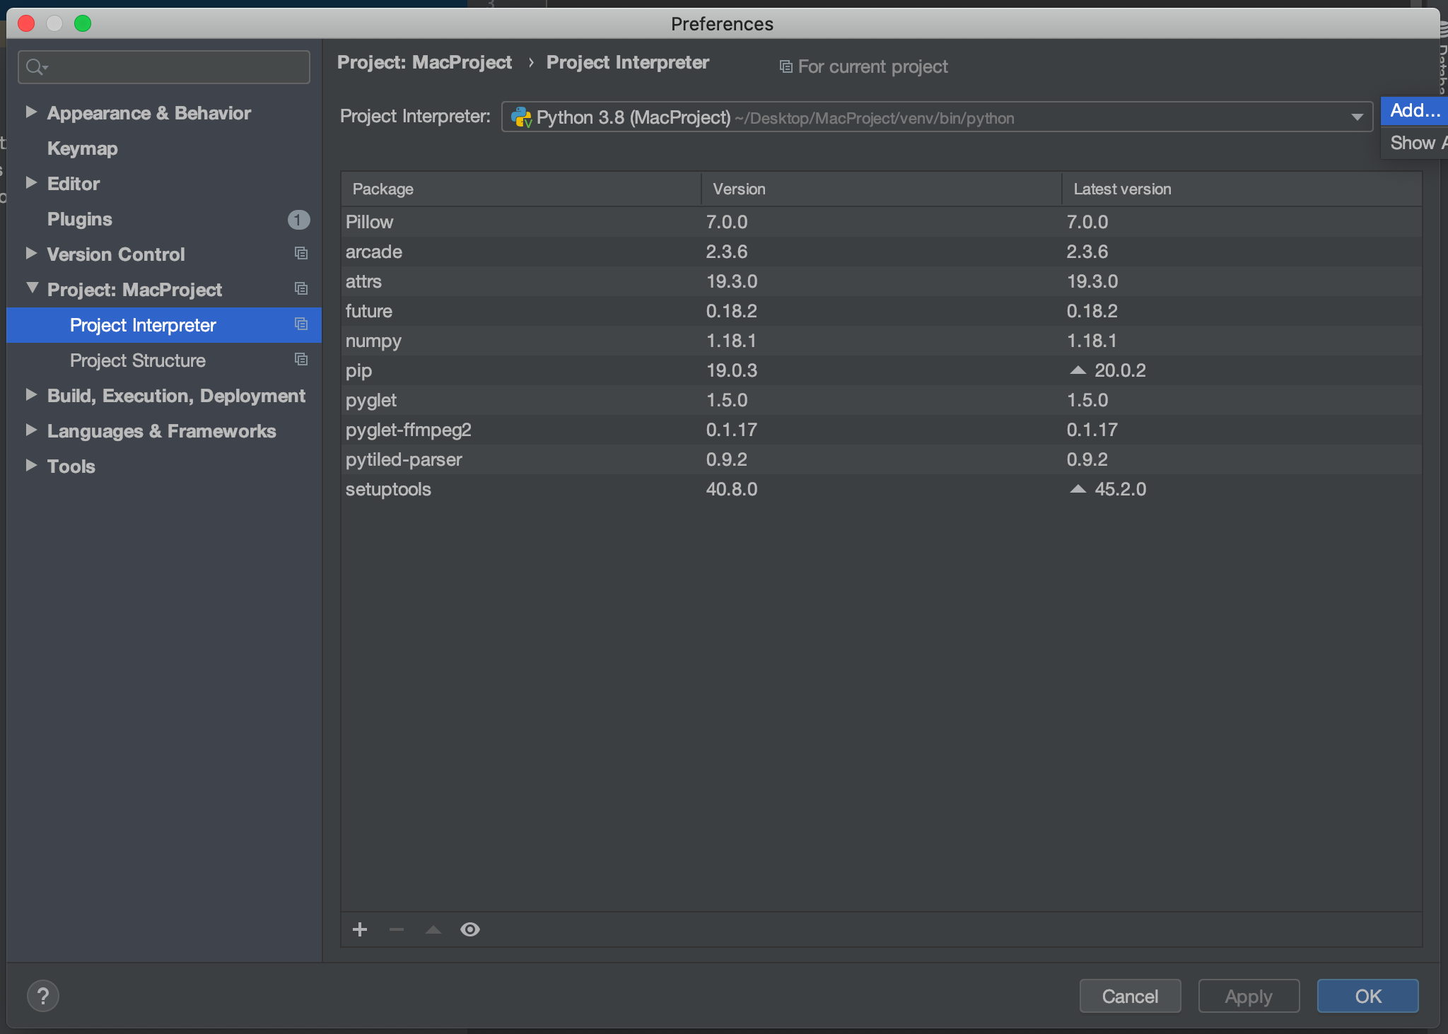Click project-level icon beside Version Control
This screenshot has height=1034, width=1448.
point(301,253)
